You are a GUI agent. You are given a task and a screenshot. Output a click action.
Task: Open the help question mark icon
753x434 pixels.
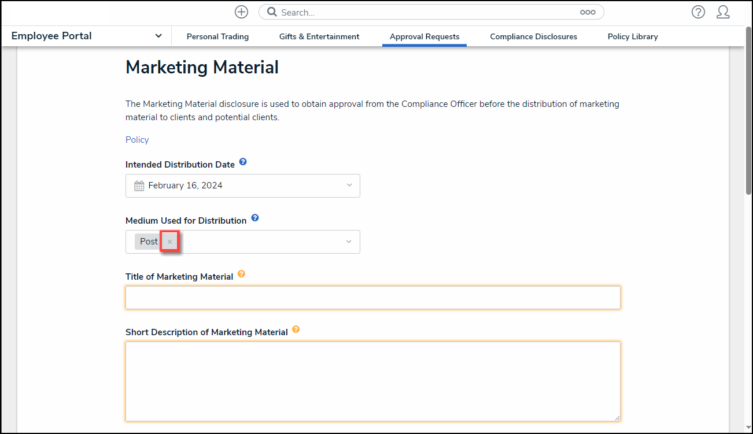[698, 12]
